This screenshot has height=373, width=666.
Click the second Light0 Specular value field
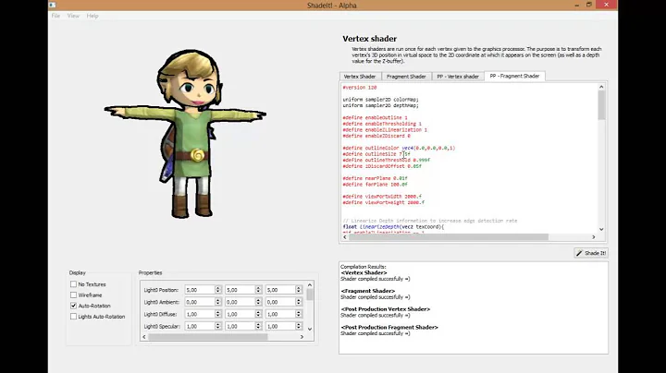[x=240, y=326]
